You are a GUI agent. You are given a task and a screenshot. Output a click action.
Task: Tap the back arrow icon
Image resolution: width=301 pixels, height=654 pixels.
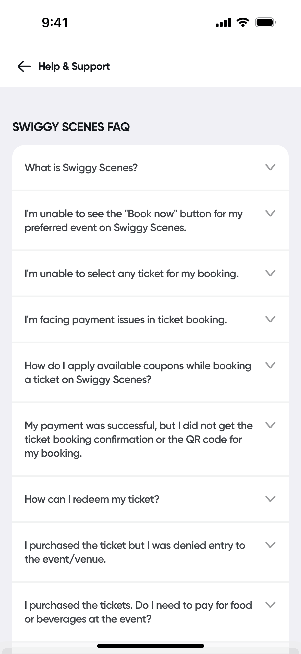point(24,67)
